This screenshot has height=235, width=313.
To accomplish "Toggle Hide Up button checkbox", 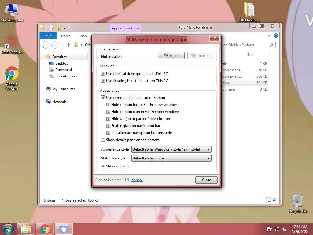I will click(x=108, y=119).
